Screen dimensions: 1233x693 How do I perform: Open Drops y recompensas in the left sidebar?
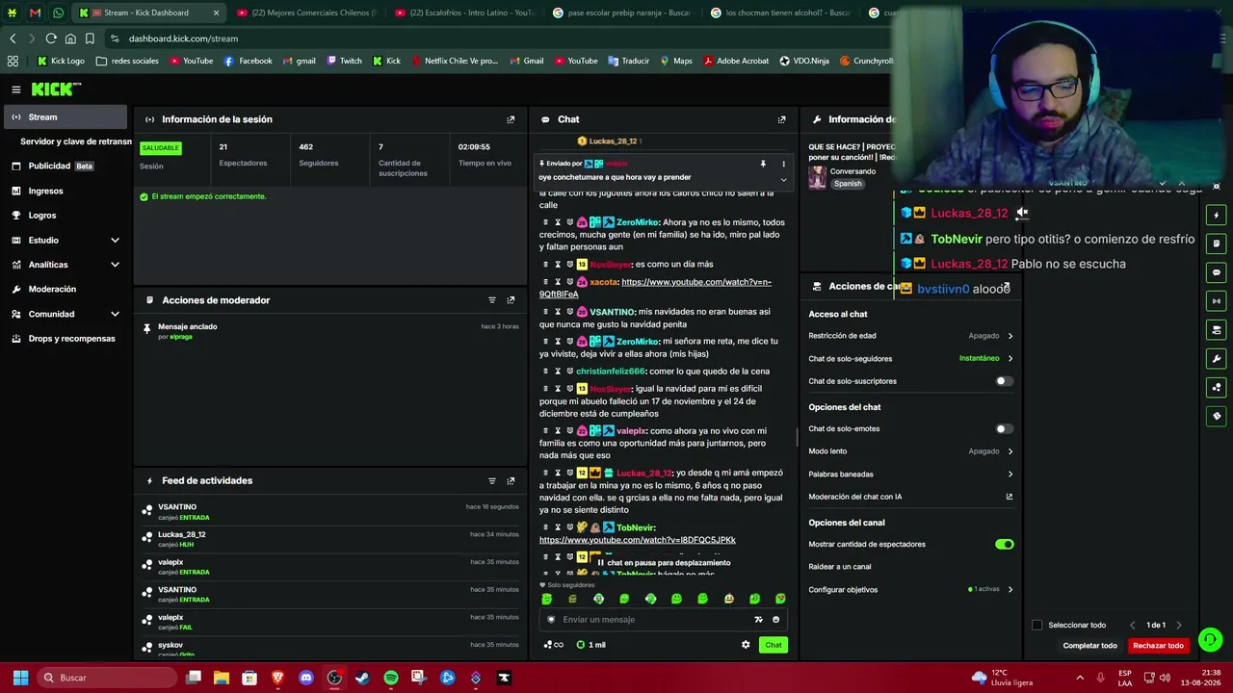pos(66,339)
